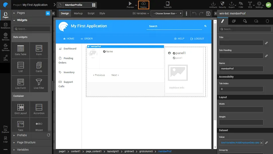Open the Tutorials panel
The height and width of the screenshot is (154, 273).
[168, 4]
